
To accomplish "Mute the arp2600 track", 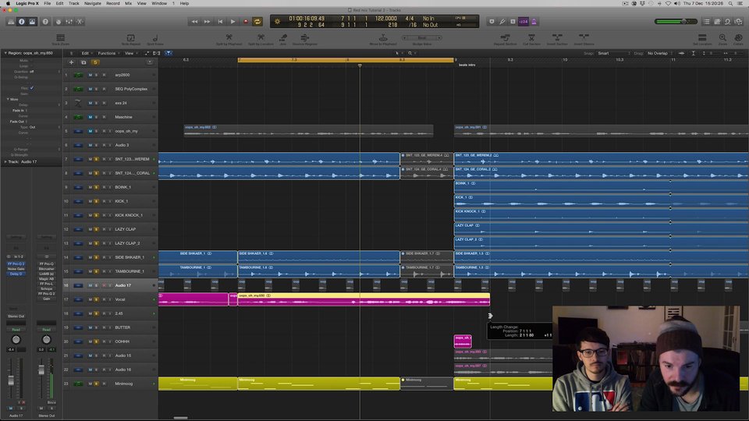I will point(91,75).
